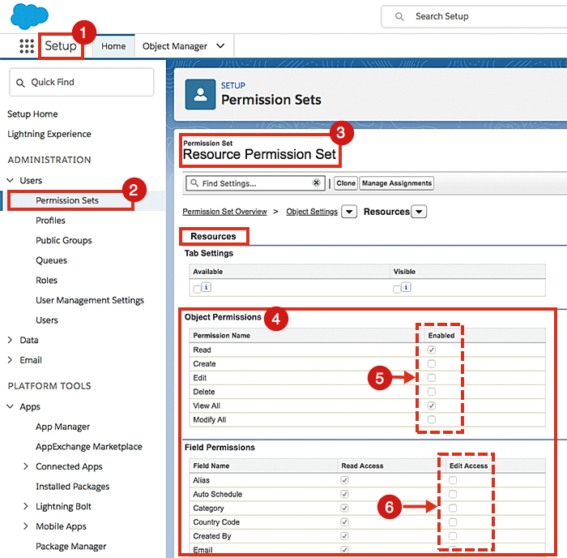The width and height of the screenshot is (567, 558).
Task: Follow the Object Settings link
Action: [x=312, y=212]
